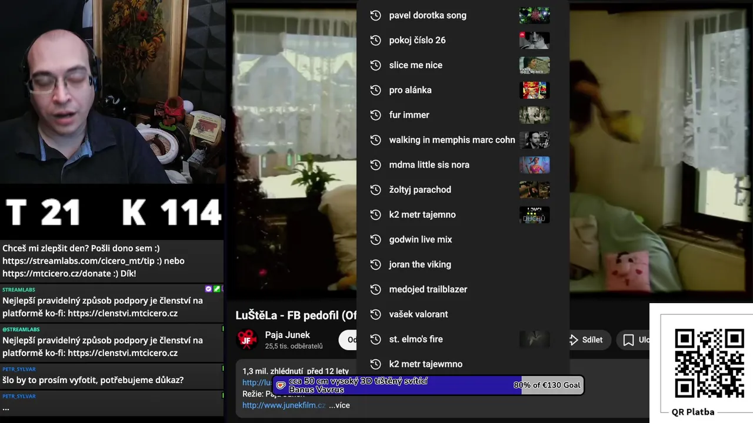Open thumbnail for 'walking in memphis marc cohn'
Screen dimensions: 753x423
click(x=534, y=140)
